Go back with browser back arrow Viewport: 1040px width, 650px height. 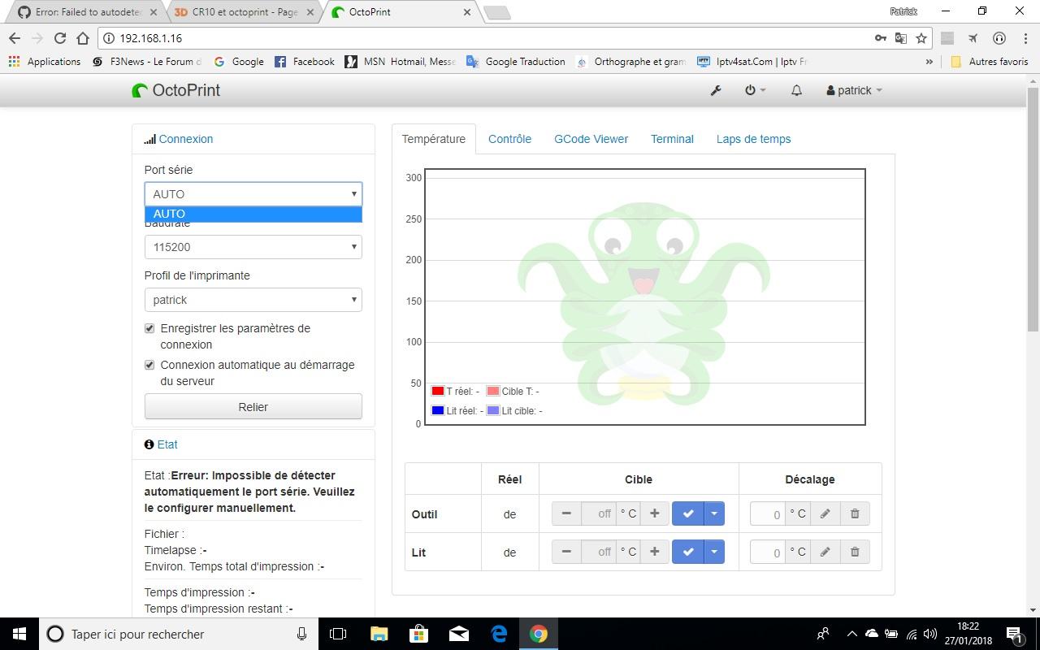15,38
